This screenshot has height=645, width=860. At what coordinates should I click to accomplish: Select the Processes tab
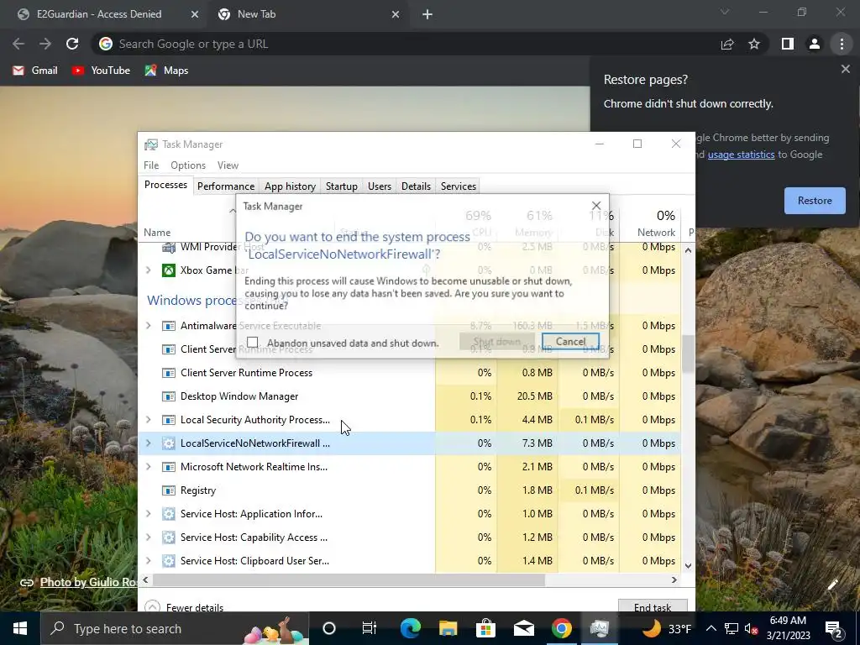point(165,185)
